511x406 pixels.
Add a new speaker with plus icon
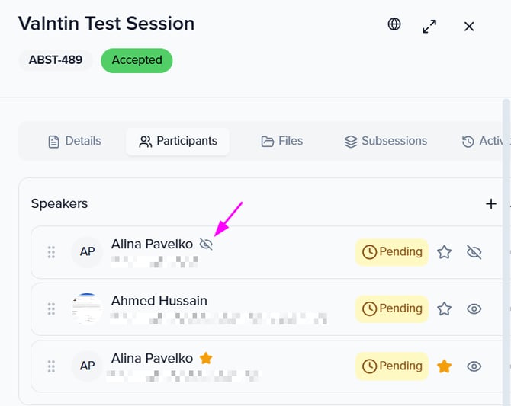491,203
